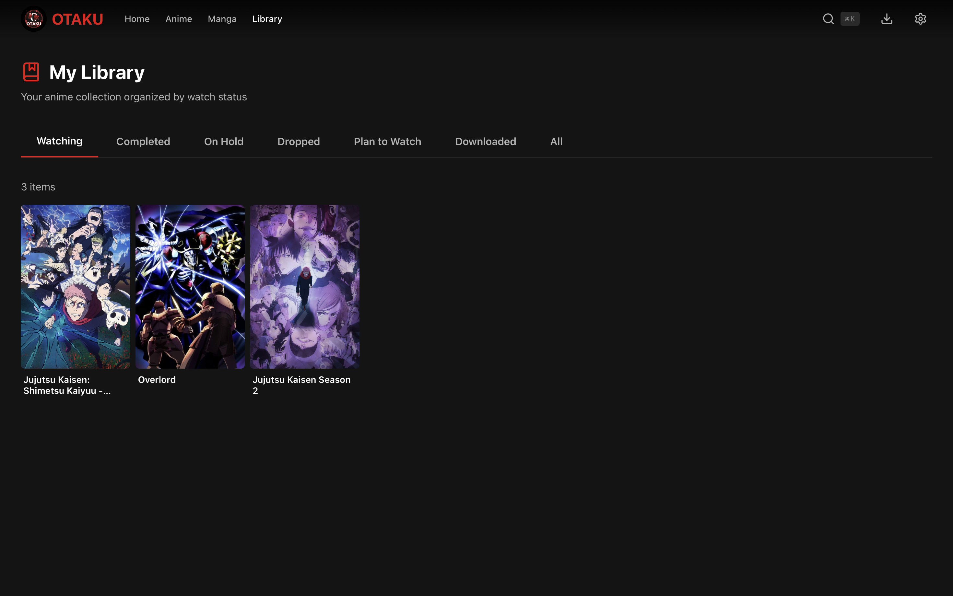Viewport: 953px width, 596px height.
Task: Click the Otaku round logo icon
Action: 33,19
